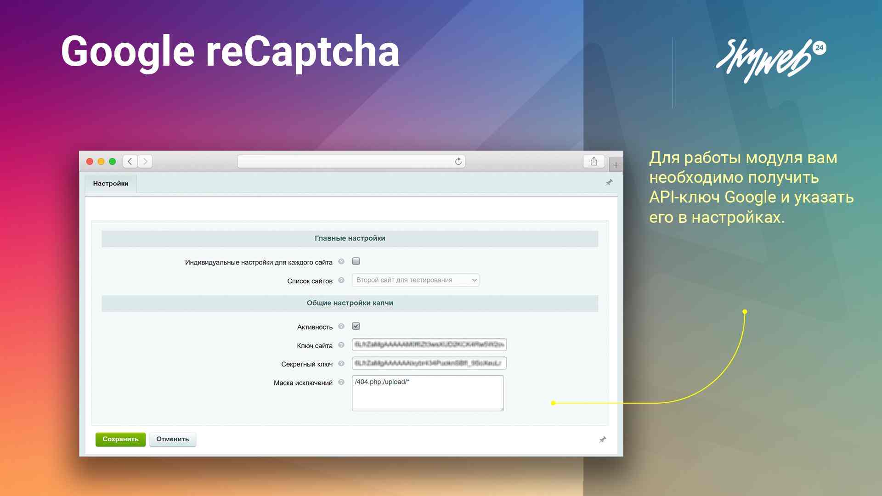
Task: Click the Список сайтов info icon
Action: pyautogui.click(x=342, y=280)
